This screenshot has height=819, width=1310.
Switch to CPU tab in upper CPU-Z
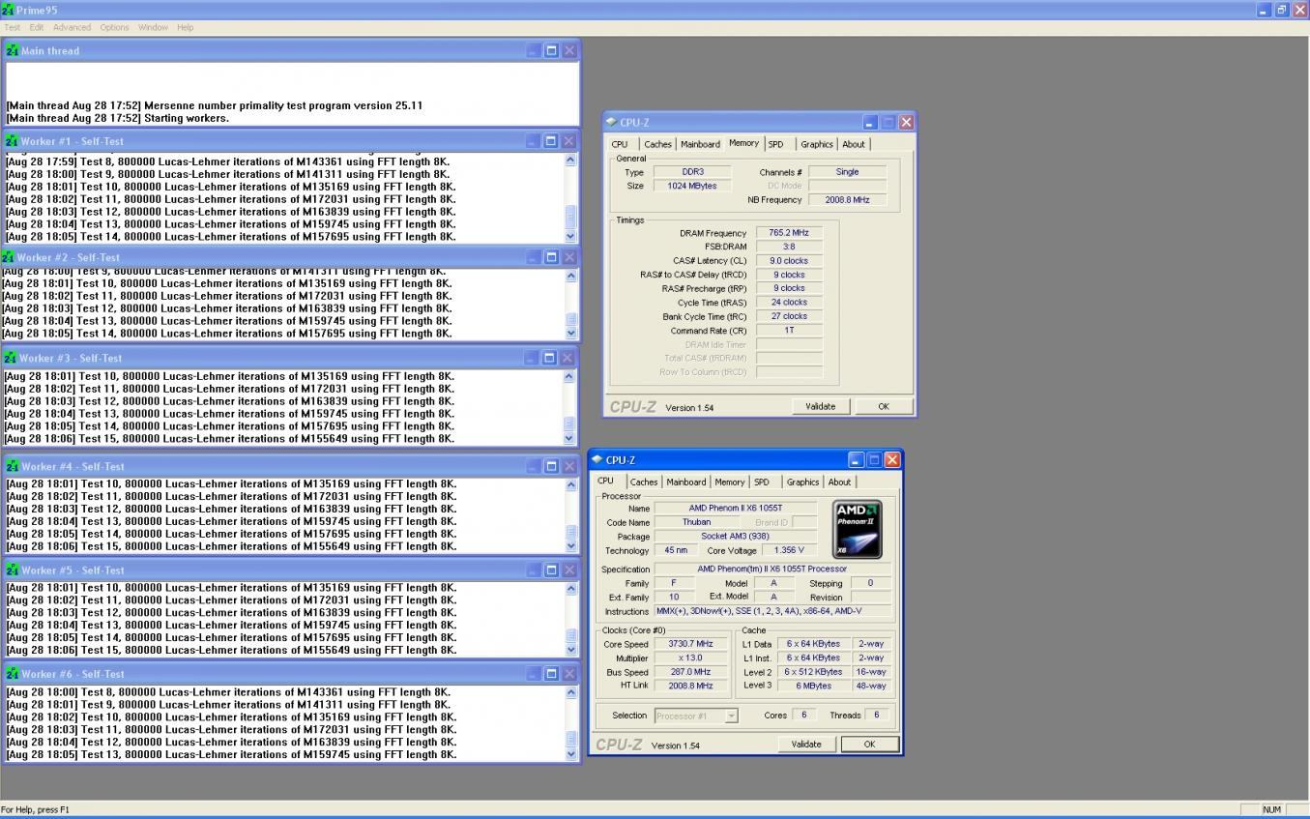tap(620, 144)
